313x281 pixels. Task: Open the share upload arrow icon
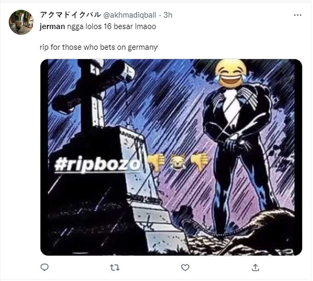[255, 267]
